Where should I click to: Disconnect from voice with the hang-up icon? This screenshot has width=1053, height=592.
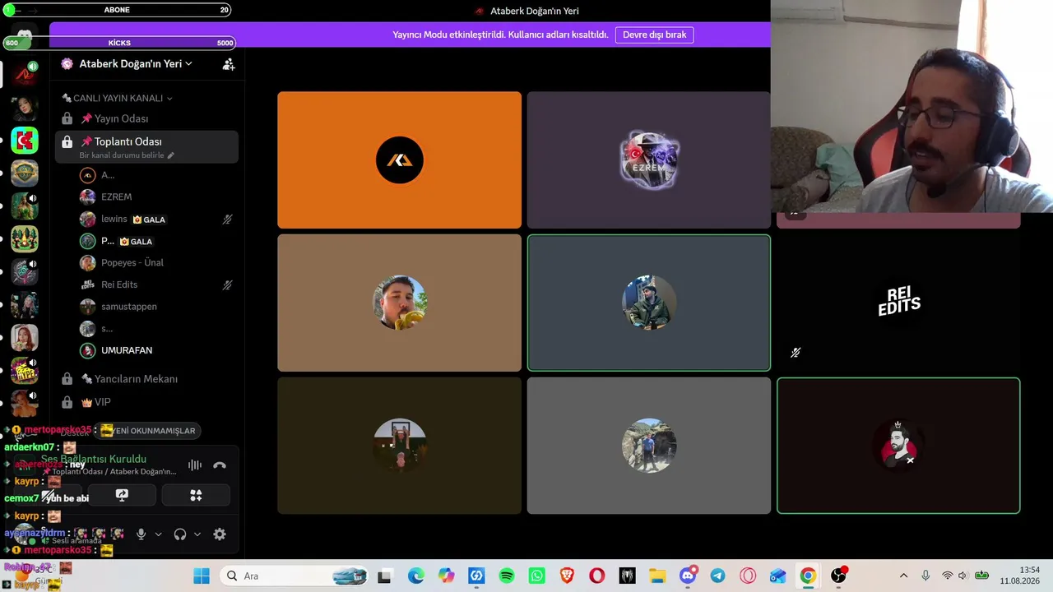[220, 465]
